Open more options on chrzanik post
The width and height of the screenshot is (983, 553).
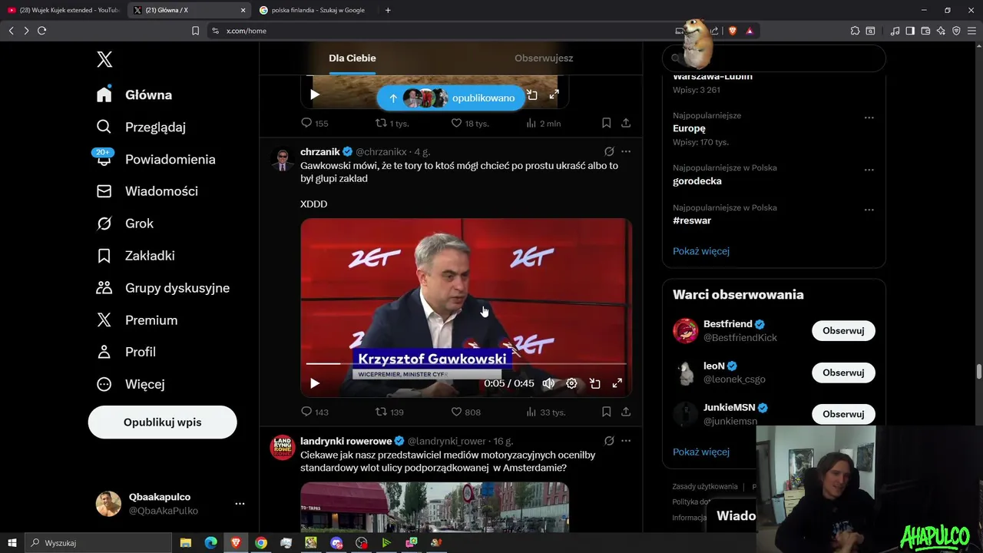[x=626, y=151]
